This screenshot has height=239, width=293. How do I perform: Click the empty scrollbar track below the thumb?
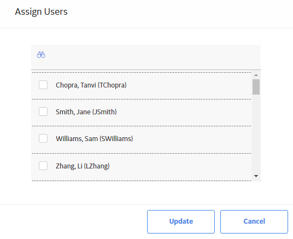256,133
